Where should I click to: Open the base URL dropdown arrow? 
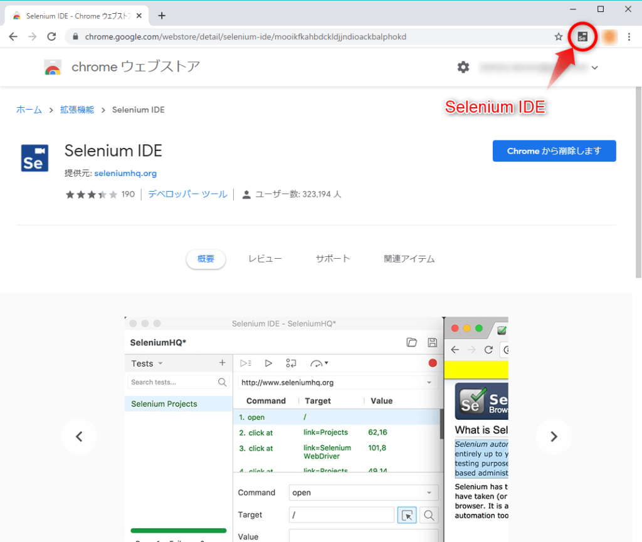pyautogui.click(x=429, y=382)
